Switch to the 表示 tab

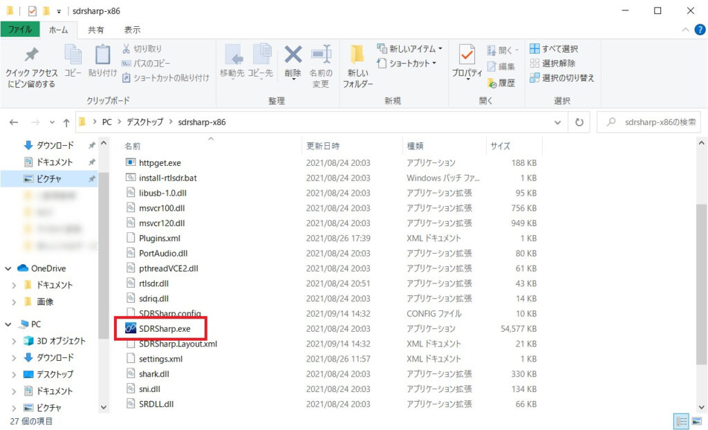click(132, 30)
